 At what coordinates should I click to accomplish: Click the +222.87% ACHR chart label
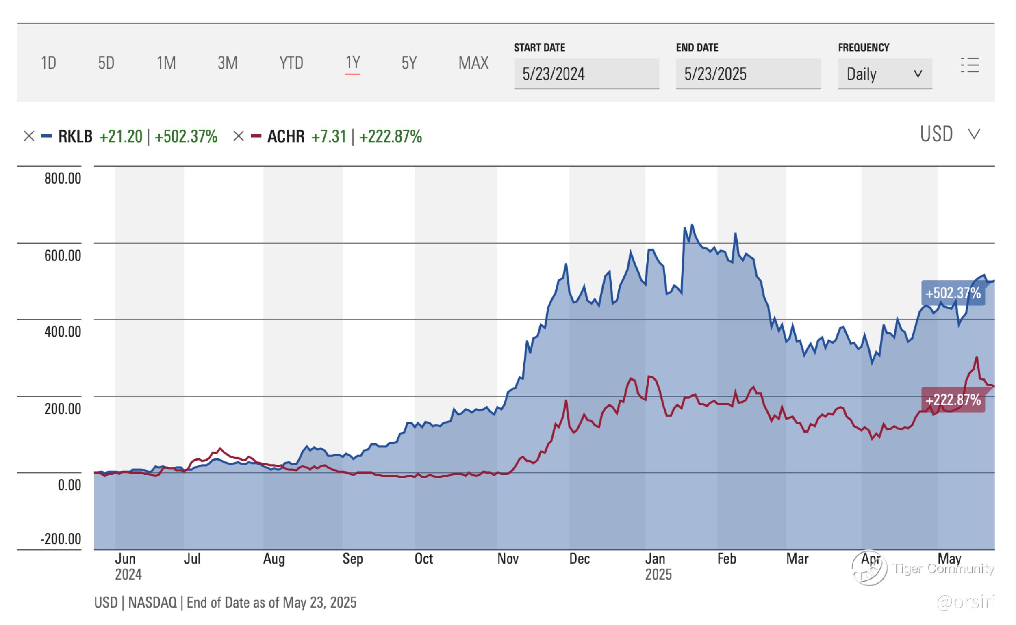(953, 400)
